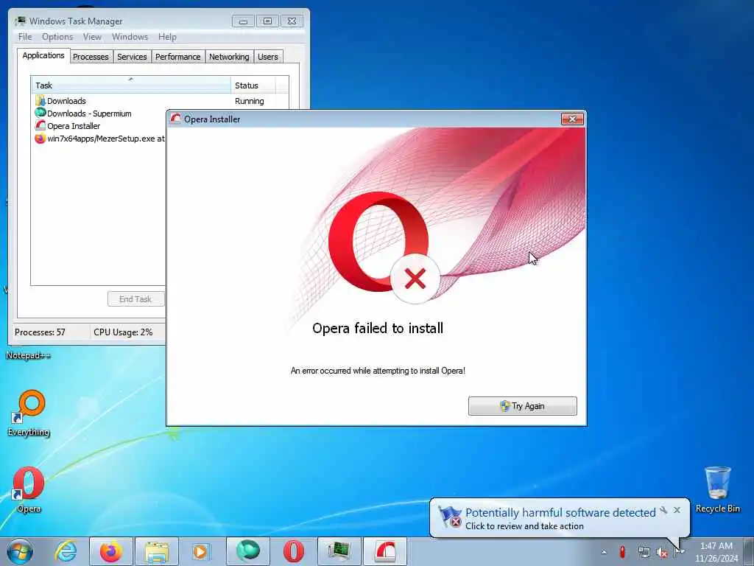Sort by the Task column header

[131, 85]
